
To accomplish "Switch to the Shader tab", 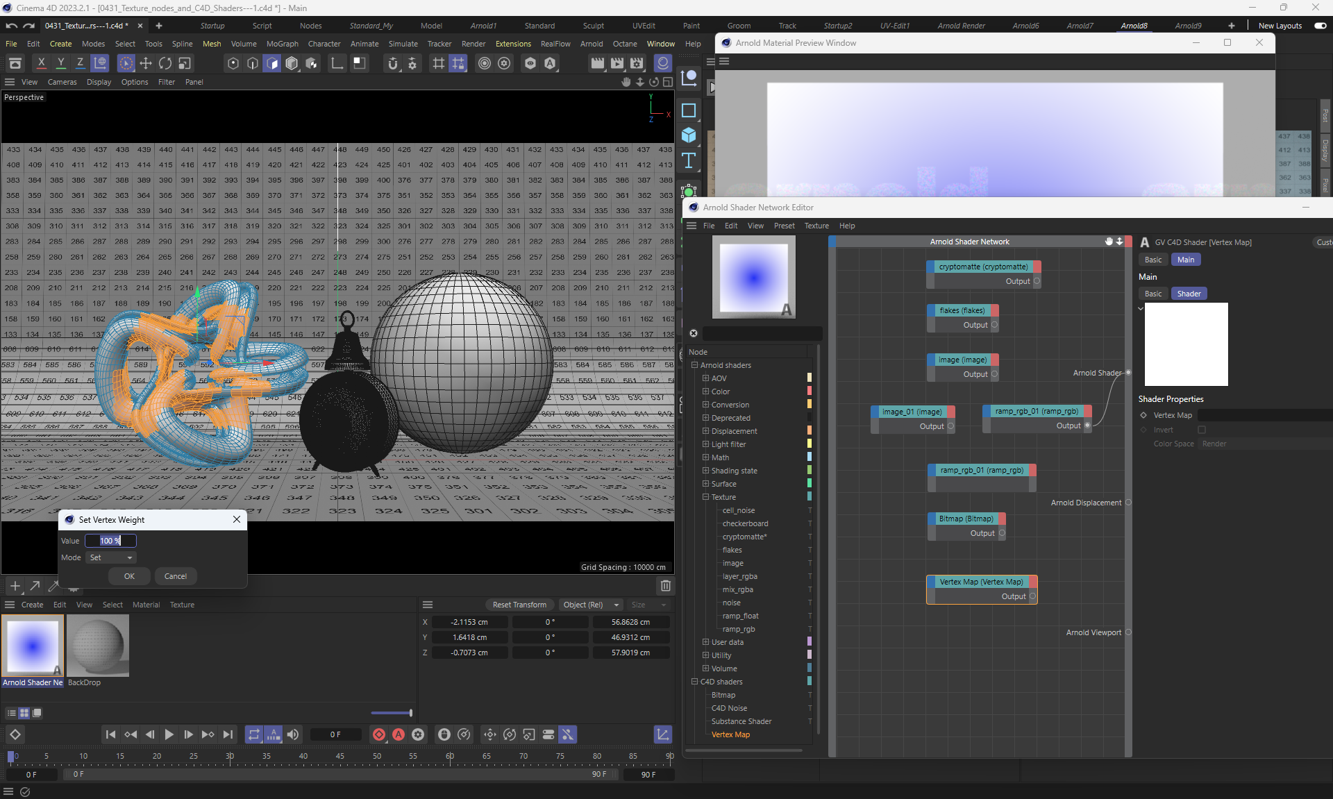I will click(x=1189, y=294).
